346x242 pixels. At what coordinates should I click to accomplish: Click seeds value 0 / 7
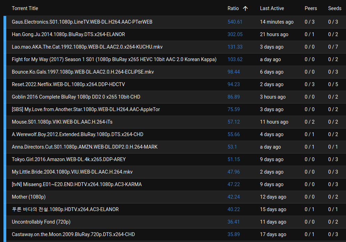click(333, 47)
